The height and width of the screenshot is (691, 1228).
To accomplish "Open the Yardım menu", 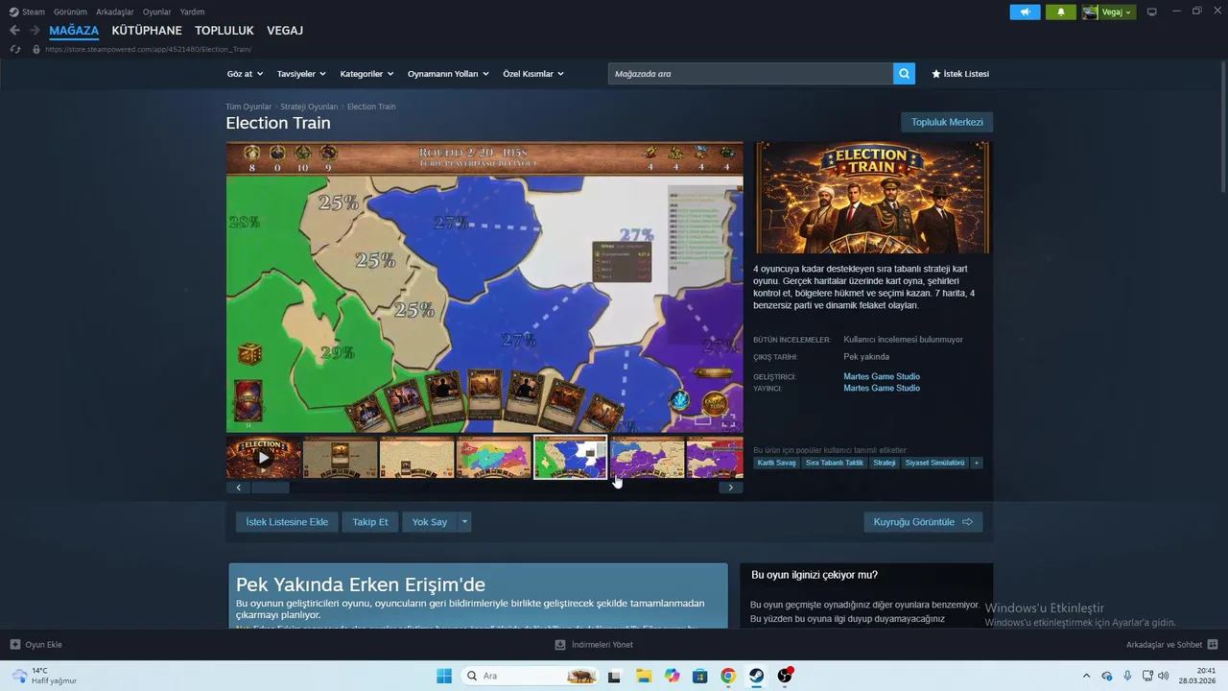I will pos(192,12).
